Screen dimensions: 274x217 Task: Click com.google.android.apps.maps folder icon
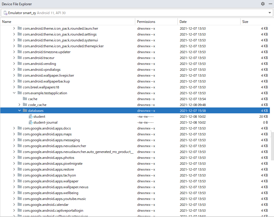(x=20, y=134)
